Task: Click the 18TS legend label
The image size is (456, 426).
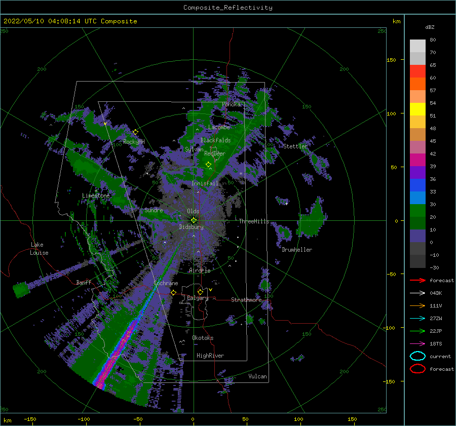Action: 436,344
